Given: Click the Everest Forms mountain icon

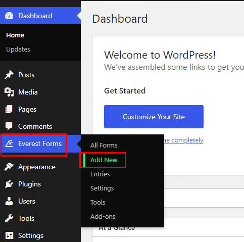Looking at the screenshot, I should click(x=9, y=143).
